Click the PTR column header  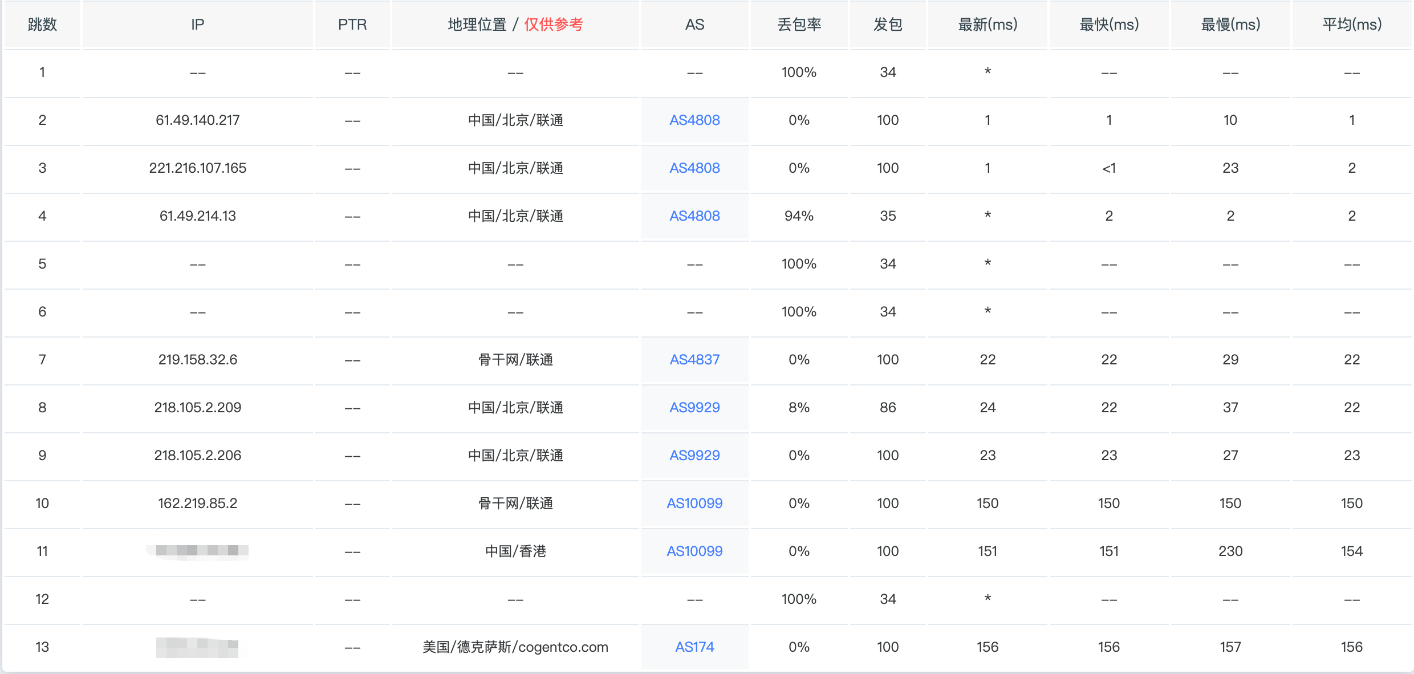coord(352,25)
